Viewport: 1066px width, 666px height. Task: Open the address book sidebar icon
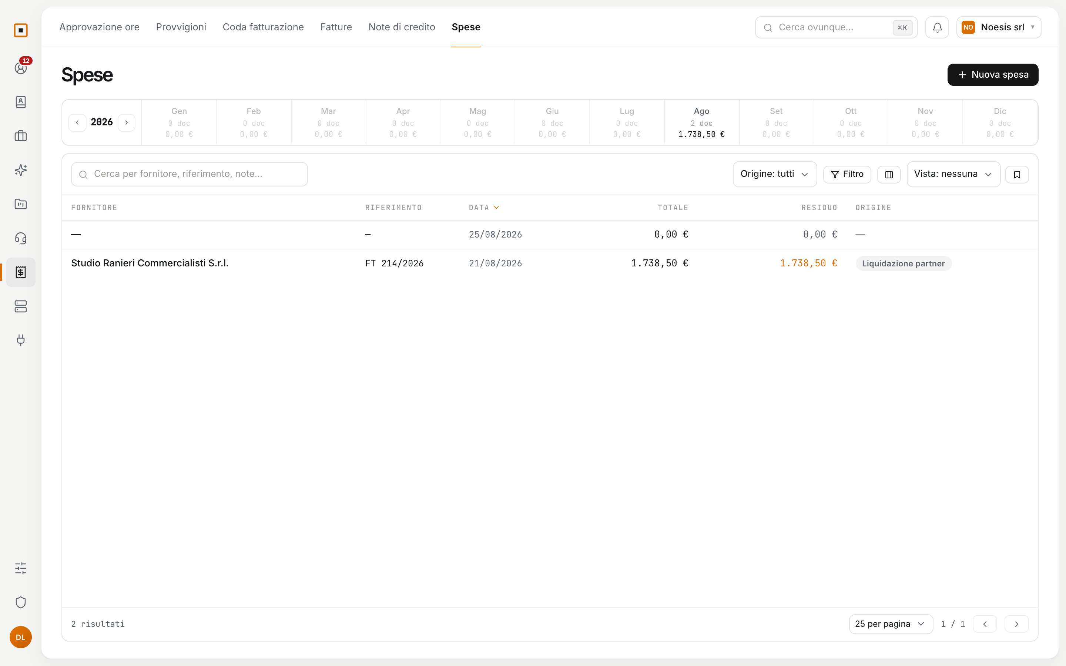(21, 102)
